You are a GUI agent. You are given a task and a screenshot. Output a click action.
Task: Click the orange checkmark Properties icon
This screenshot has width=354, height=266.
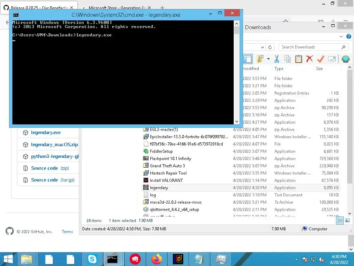320,59
